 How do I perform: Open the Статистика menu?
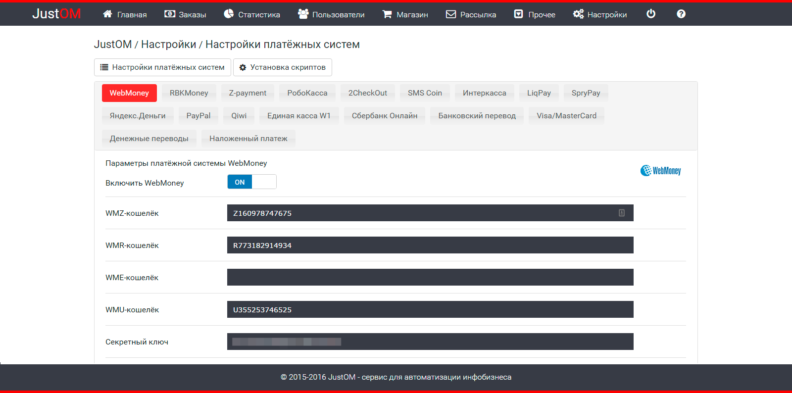[252, 14]
